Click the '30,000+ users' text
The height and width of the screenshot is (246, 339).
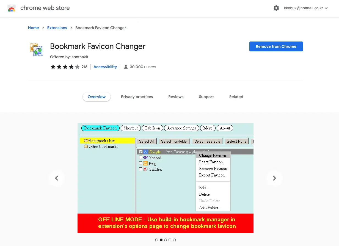[143, 67]
